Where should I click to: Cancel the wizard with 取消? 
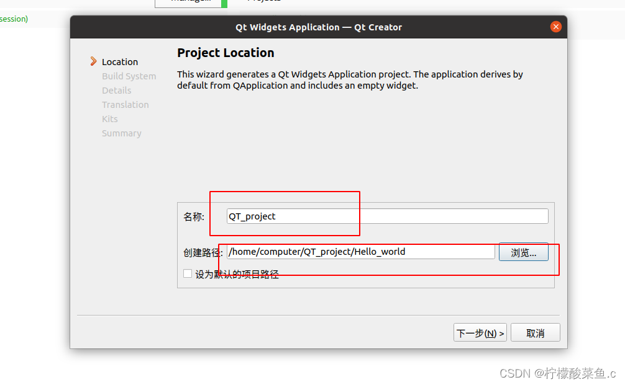[536, 332]
